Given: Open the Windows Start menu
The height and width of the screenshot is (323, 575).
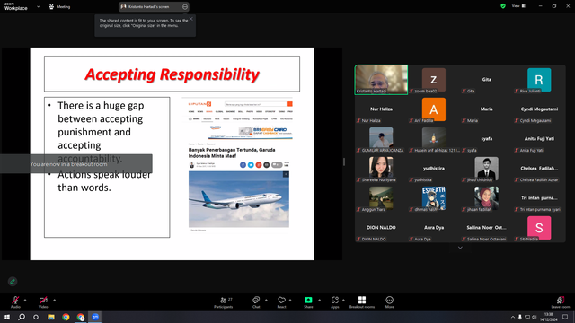Looking at the screenshot, I should (x=7, y=317).
